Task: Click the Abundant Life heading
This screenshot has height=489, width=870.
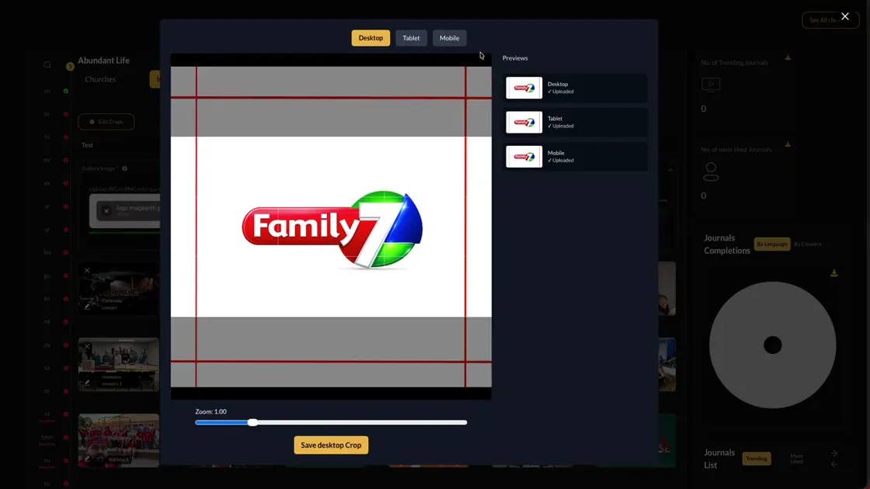Action: [x=104, y=61]
